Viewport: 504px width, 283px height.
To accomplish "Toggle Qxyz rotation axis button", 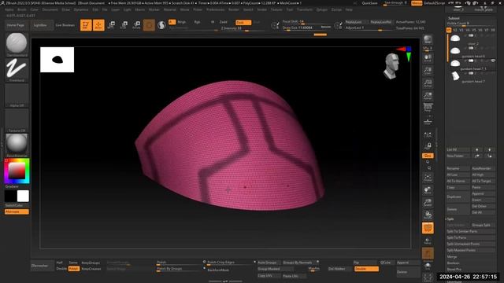I will pyautogui.click(x=428, y=156).
